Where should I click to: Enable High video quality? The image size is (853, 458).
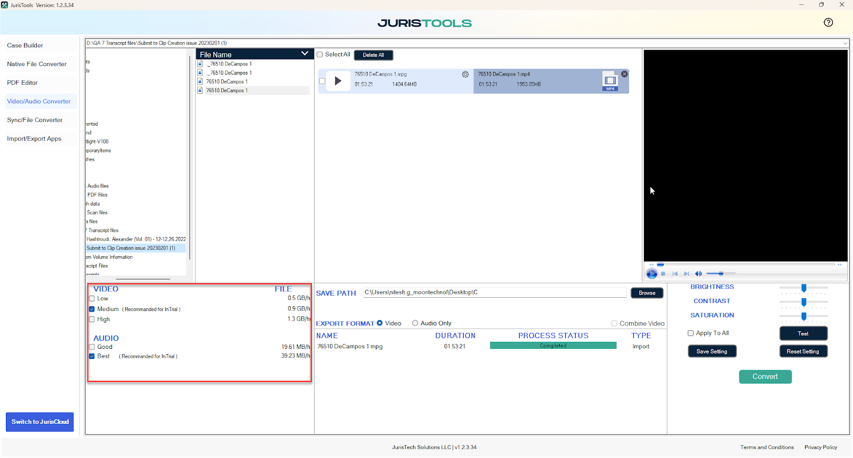pos(92,320)
